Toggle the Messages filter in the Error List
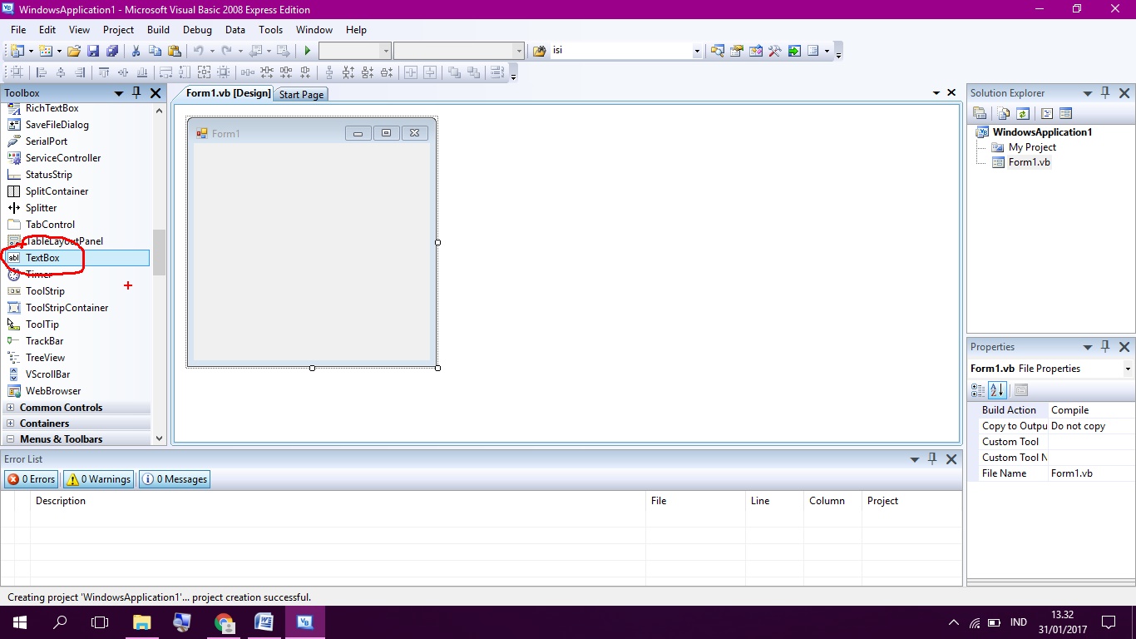 pos(174,478)
